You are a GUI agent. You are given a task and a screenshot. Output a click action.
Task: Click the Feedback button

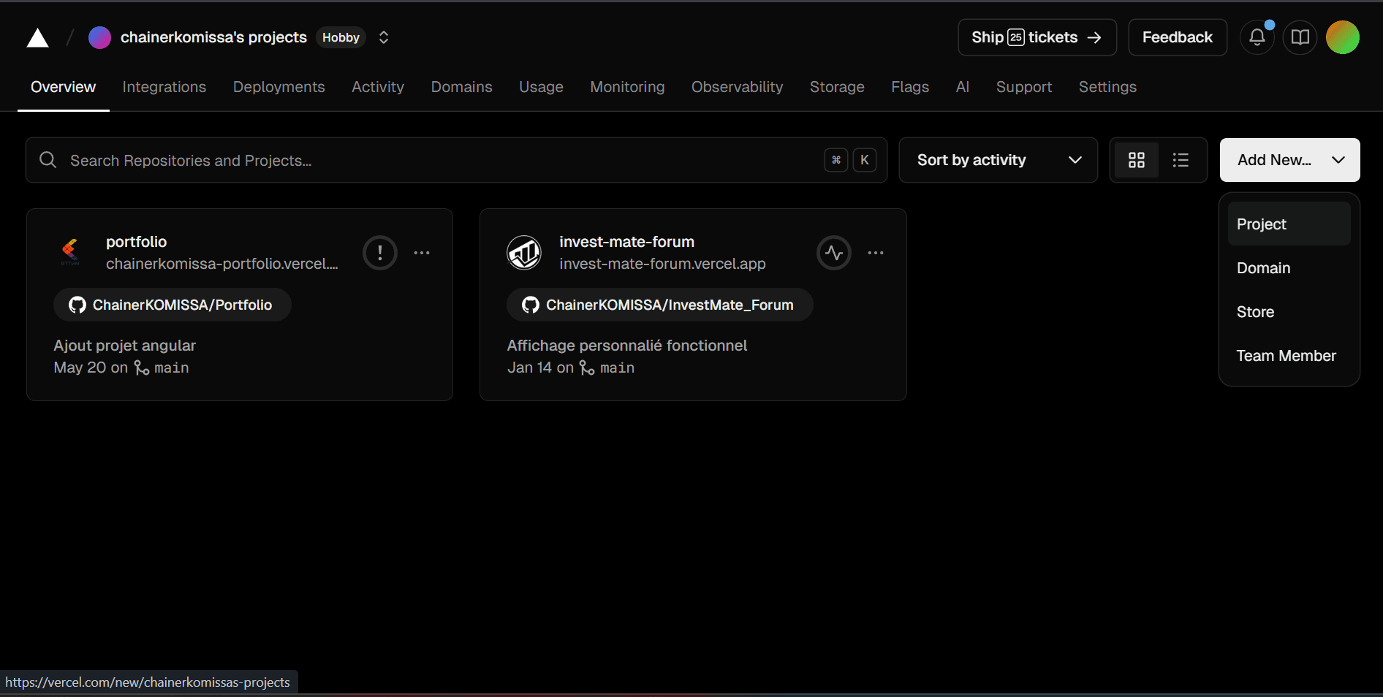(x=1177, y=37)
